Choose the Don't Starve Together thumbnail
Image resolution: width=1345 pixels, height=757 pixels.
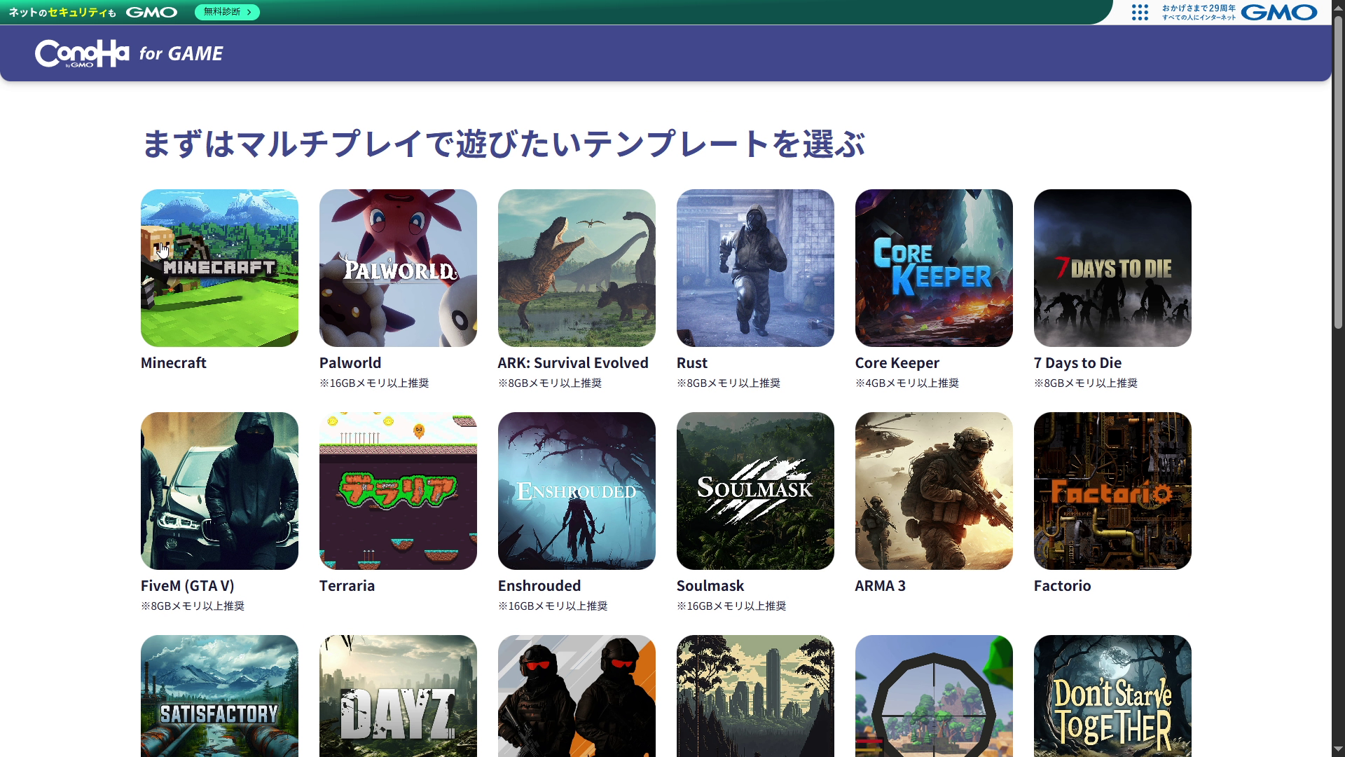coord(1112,695)
